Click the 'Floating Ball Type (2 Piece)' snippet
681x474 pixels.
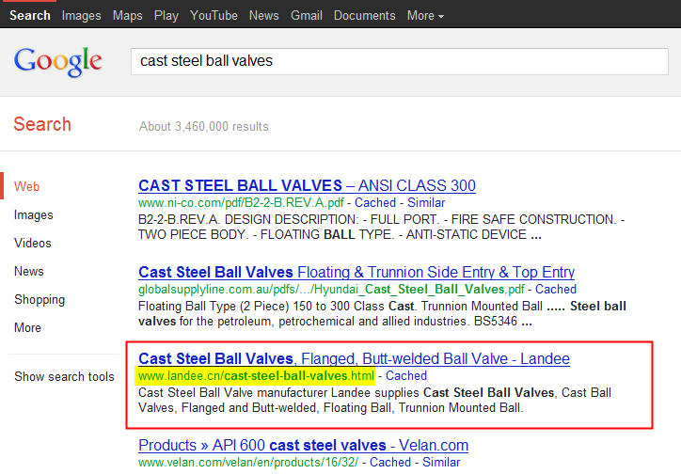[x=382, y=314]
